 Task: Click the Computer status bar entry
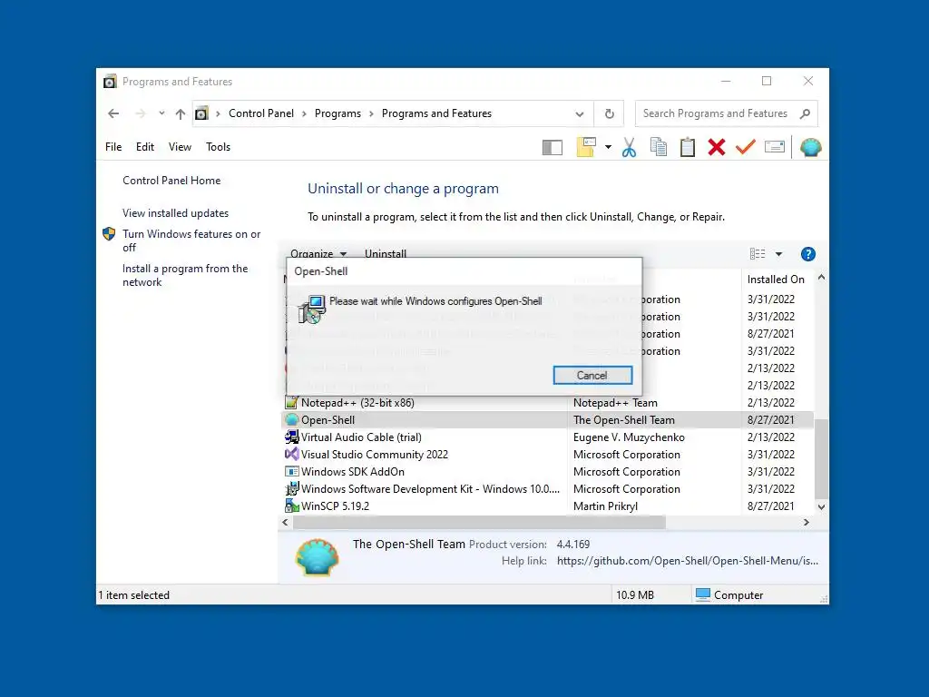(729, 595)
